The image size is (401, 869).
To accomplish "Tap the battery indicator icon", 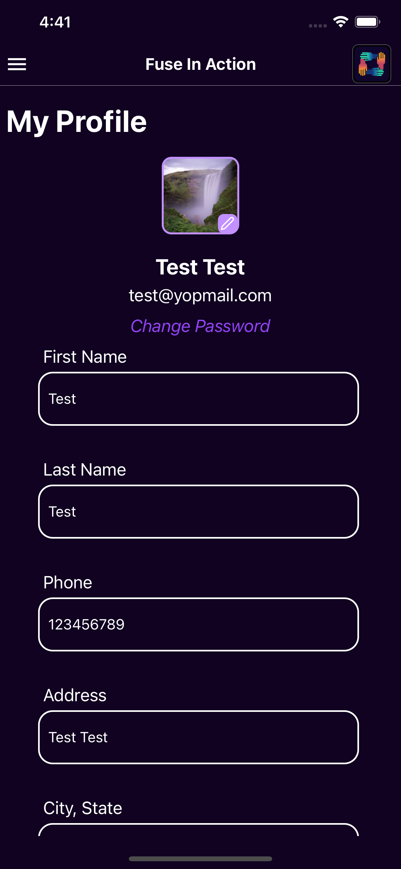I will 367,22.
